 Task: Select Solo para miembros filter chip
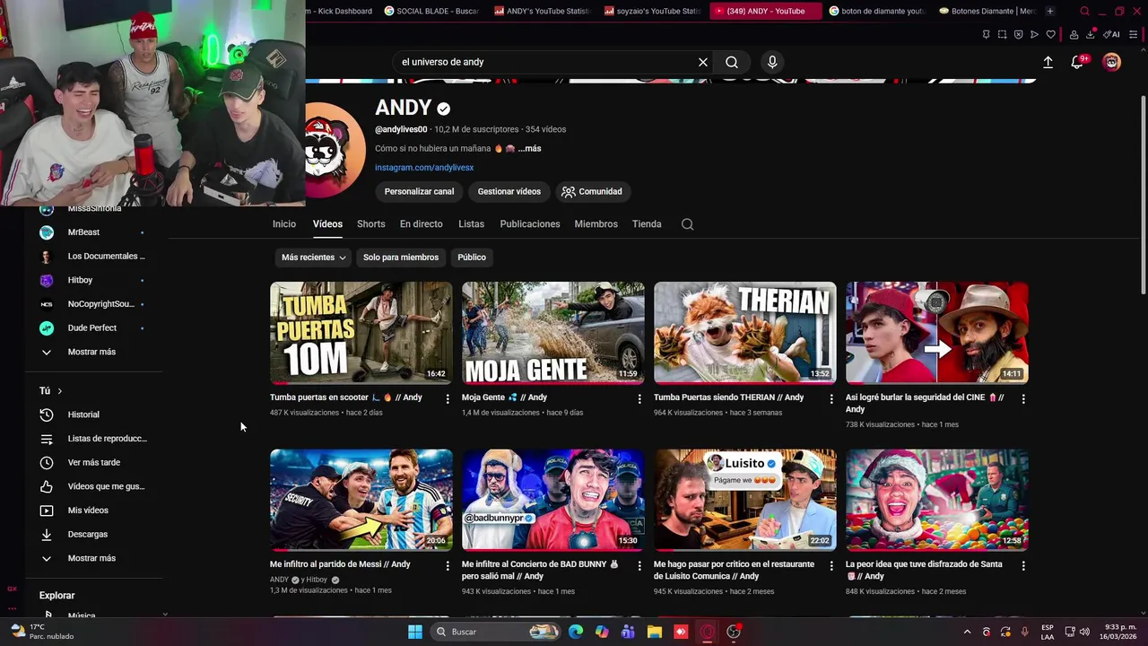(401, 258)
